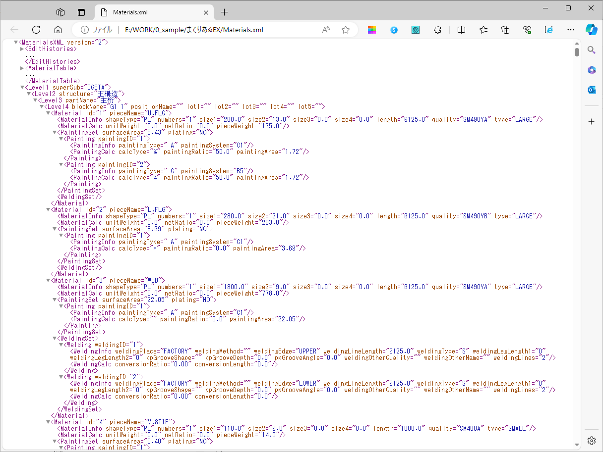603x452 pixels.
Task: Click the page vertical scrollbar thumb
Action: click(577, 52)
